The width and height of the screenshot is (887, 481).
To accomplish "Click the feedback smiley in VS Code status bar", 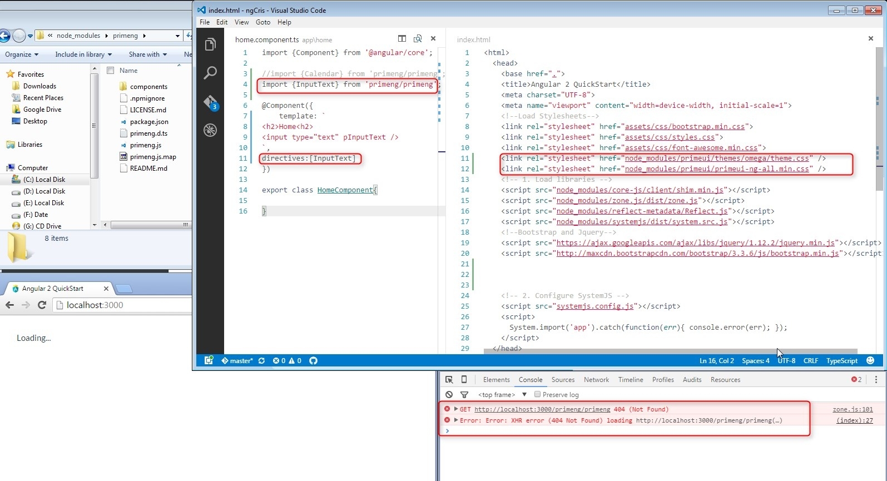I will click(870, 360).
